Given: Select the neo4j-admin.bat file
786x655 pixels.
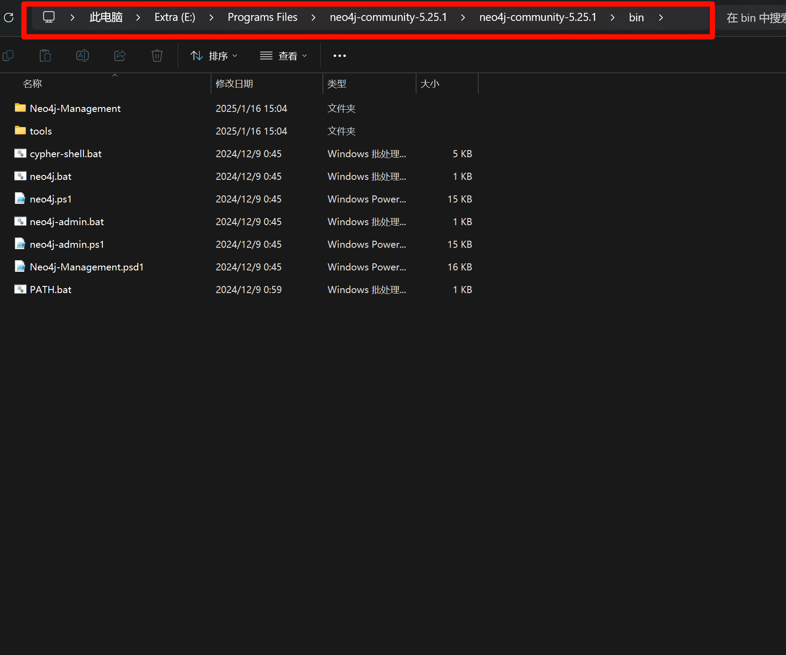Looking at the screenshot, I should coord(67,222).
